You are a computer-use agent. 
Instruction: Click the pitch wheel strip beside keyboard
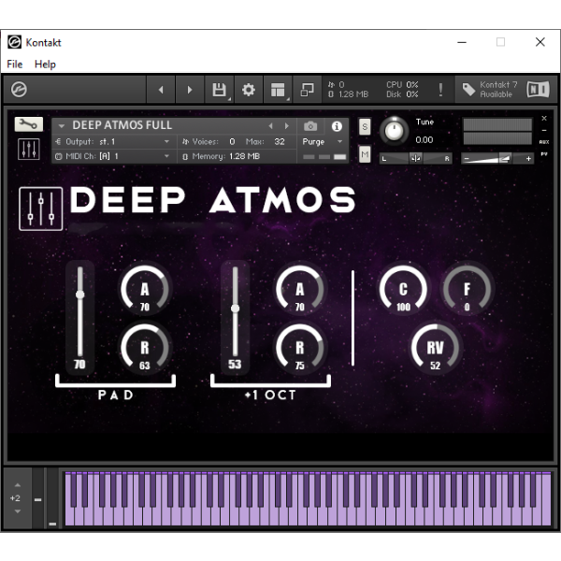[37, 498]
